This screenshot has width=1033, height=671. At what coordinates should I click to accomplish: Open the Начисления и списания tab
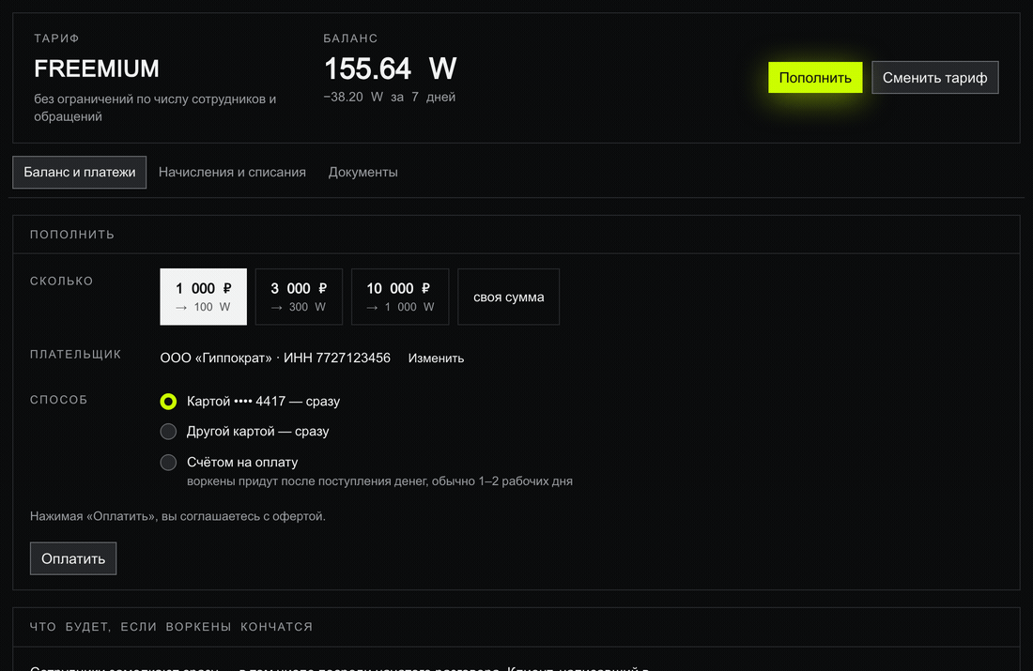pos(232,172)
